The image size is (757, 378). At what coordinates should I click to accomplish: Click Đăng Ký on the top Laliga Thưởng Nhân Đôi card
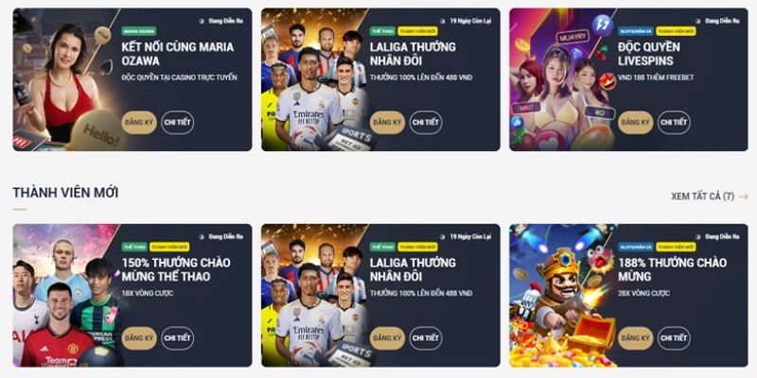(x=387, y=123)
